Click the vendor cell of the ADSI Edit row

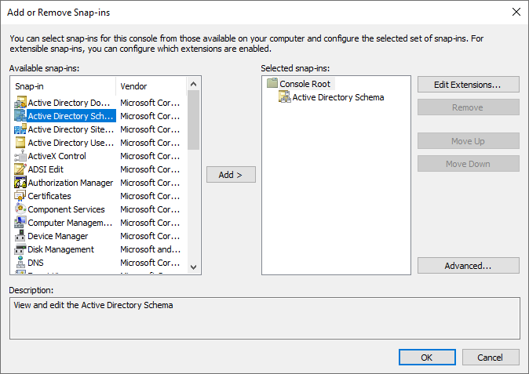(150, 169)
